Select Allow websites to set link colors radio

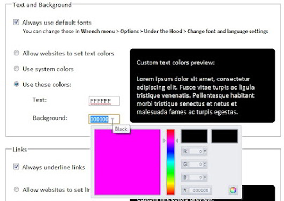pyautogui.click(x=17, y=189)
